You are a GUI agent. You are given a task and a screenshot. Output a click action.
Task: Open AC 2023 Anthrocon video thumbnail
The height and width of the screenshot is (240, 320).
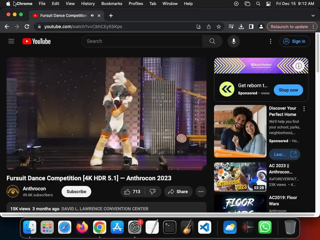(x=240, y=177)
